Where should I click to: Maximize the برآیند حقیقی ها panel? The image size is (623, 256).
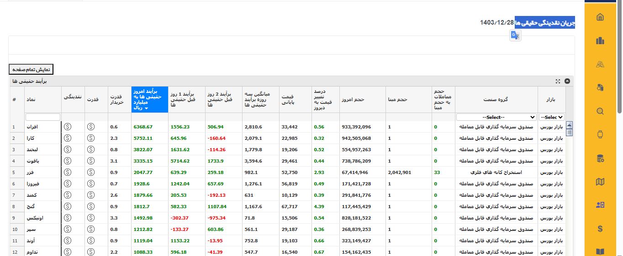(x=558, y=81)
